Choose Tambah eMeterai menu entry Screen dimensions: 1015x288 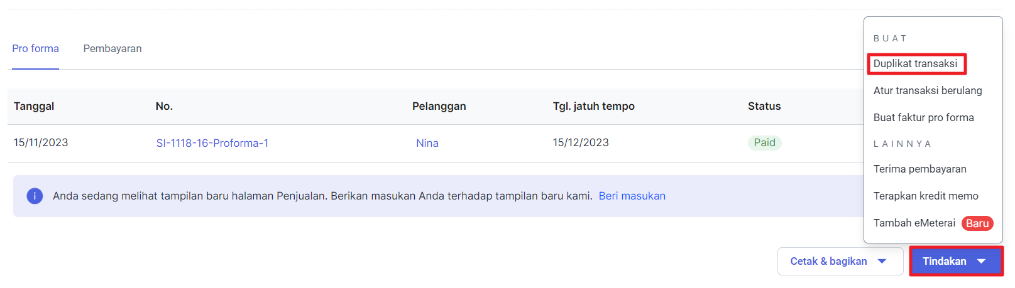tap(914, 223)
